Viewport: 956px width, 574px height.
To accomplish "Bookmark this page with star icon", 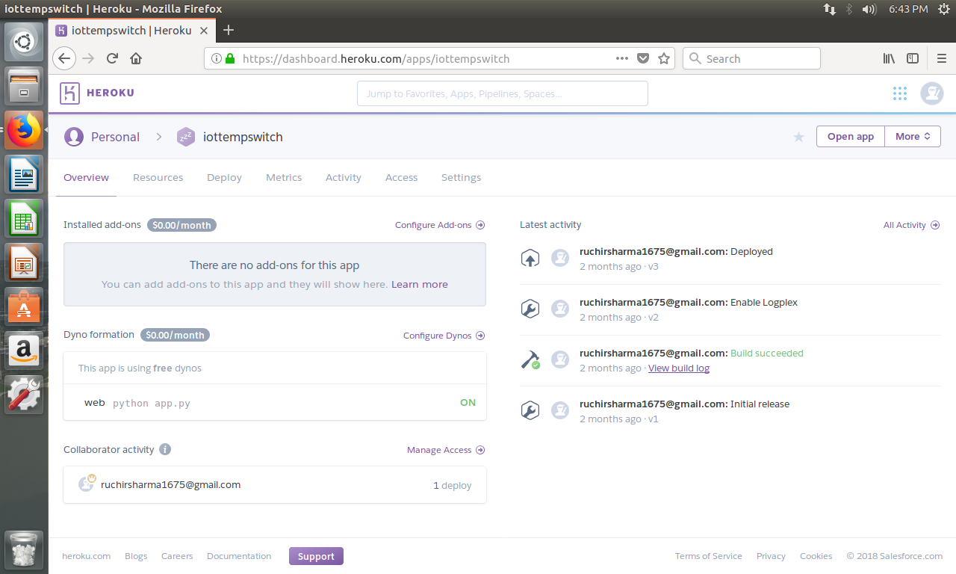I will [x=664, y=58].
